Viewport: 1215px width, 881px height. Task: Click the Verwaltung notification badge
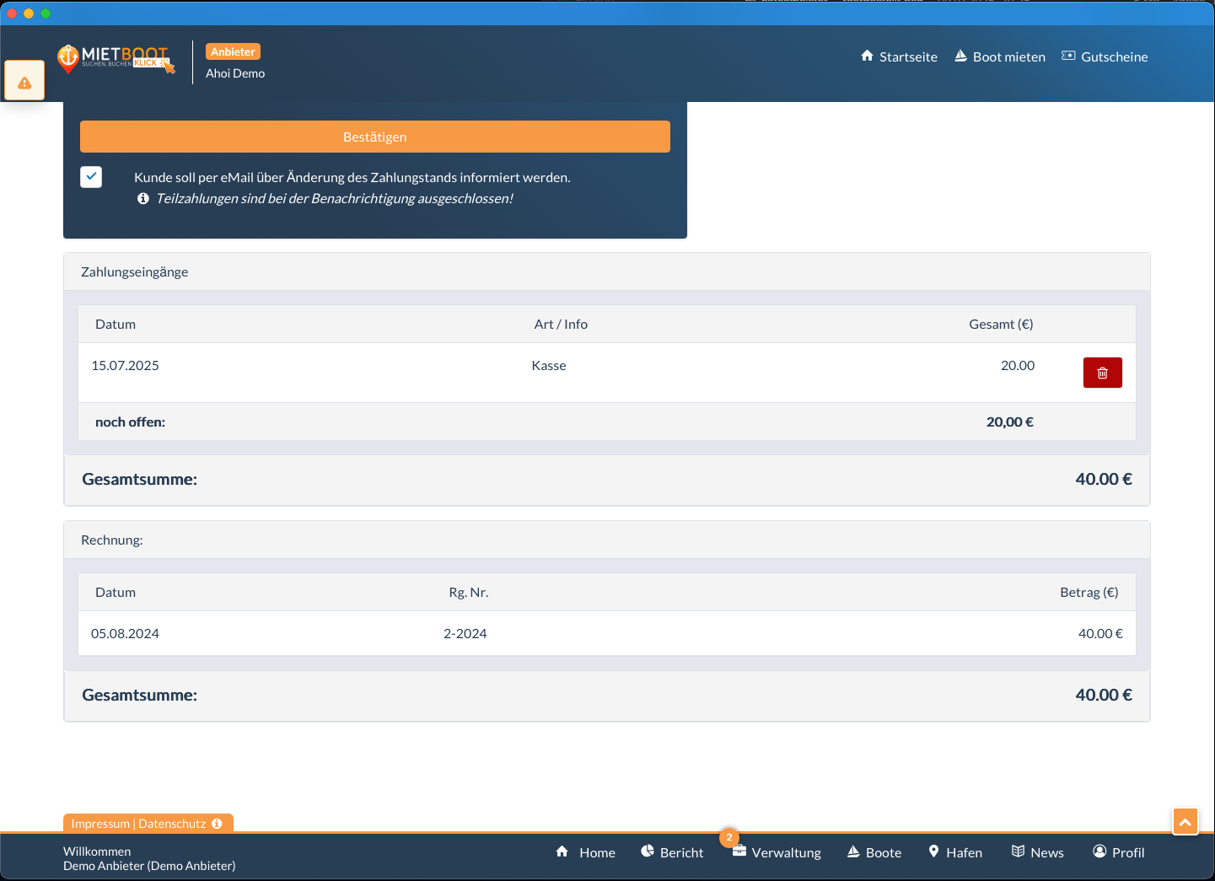[x=729, y=837]
